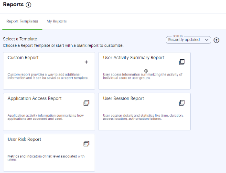The image size is (226, 173).
Task: Open the Custom Report card title
Action: click(x=23, y=58)
